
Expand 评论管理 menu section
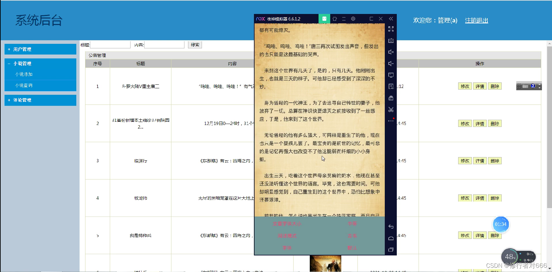[x=41, y=100]
